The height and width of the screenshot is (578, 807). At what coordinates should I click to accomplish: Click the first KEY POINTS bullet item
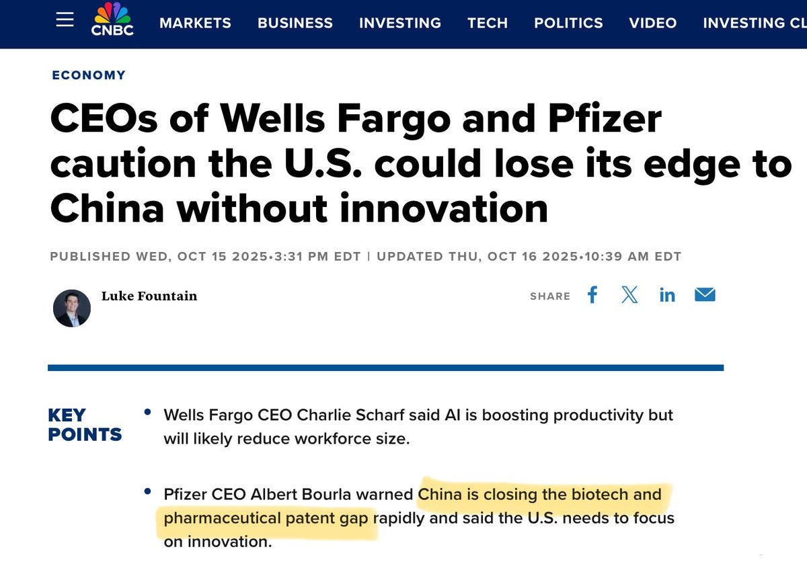pyautogui.click(x=418, y=426)
